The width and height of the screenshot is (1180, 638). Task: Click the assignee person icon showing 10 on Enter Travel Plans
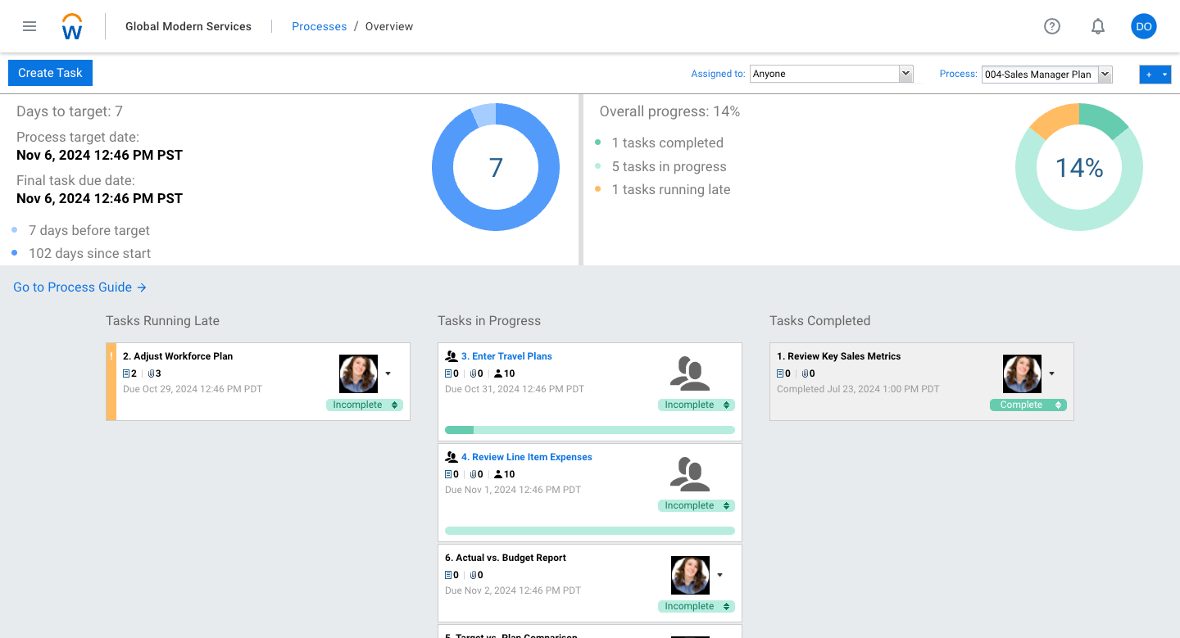pyautogui.click(x=501, y=373)
